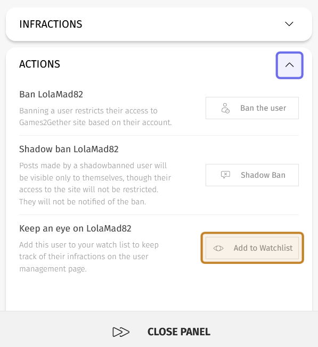Ban the user LolaMad82
The height and width of the screenshot is (347, 318).
click(252, 108)
